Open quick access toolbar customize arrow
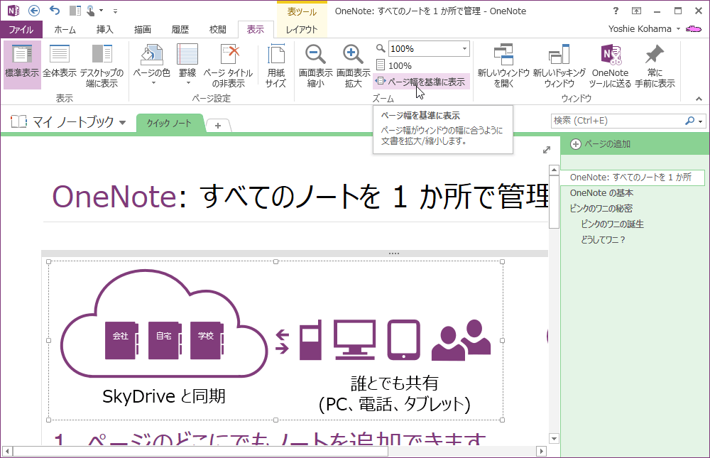 [116, 11]
